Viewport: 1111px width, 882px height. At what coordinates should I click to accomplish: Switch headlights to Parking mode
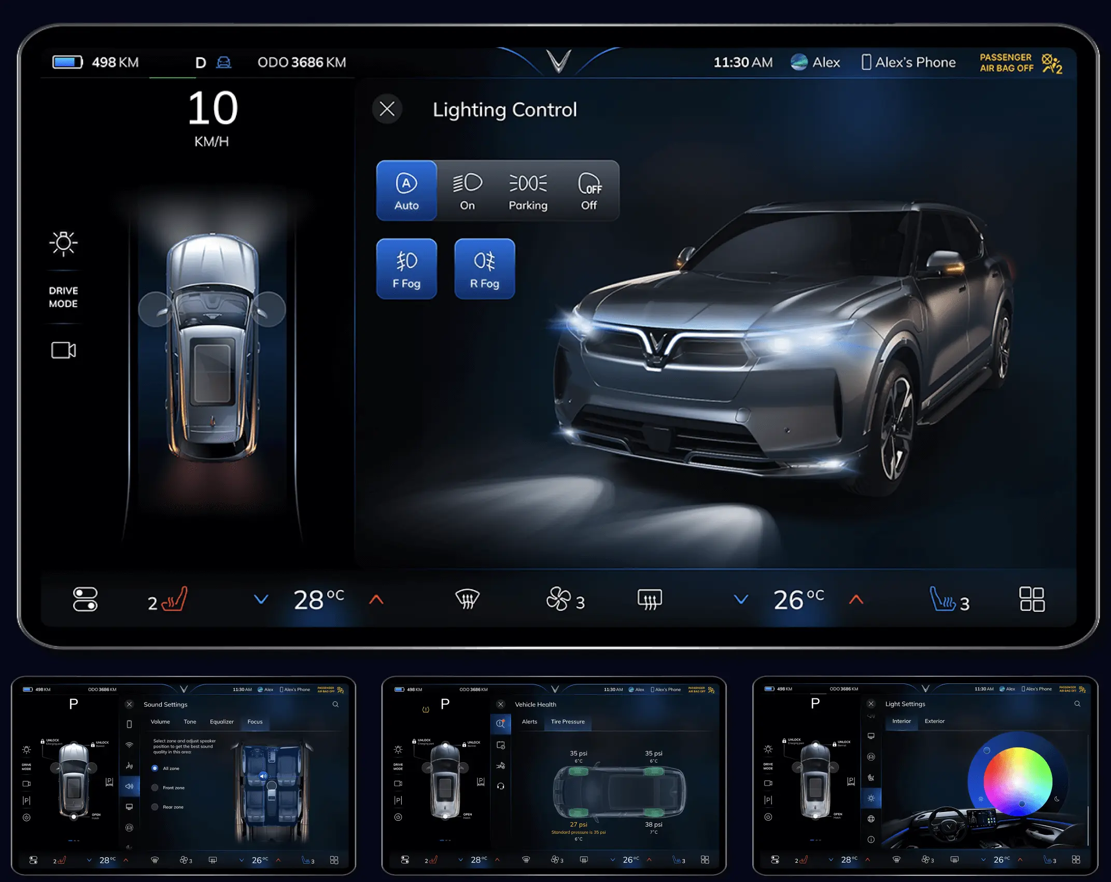[x=528, y=191]
